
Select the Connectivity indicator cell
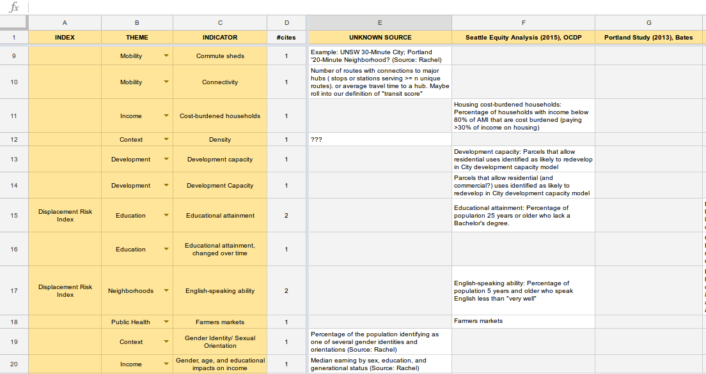(220, 82)
